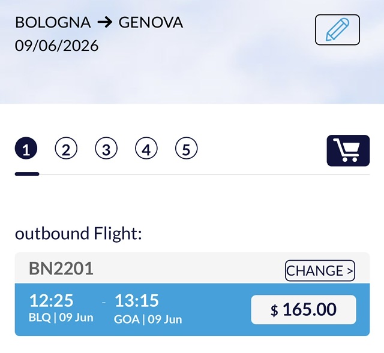384x353 pixels.
Task: Tap the GOA | 09 Jun label
Action: tap(148, 319)
